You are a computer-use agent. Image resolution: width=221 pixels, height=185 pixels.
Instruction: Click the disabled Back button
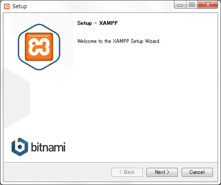click(127, 172)
